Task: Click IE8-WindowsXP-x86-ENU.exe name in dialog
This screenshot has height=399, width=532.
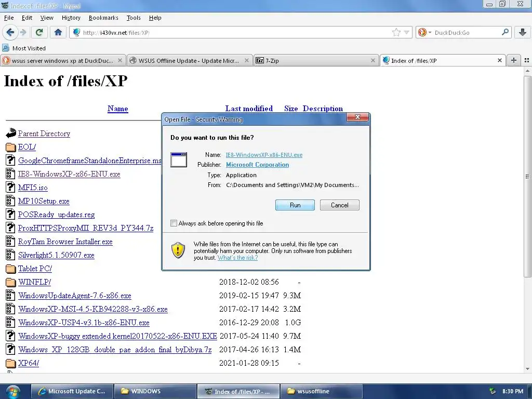Action: pos(264,155)
